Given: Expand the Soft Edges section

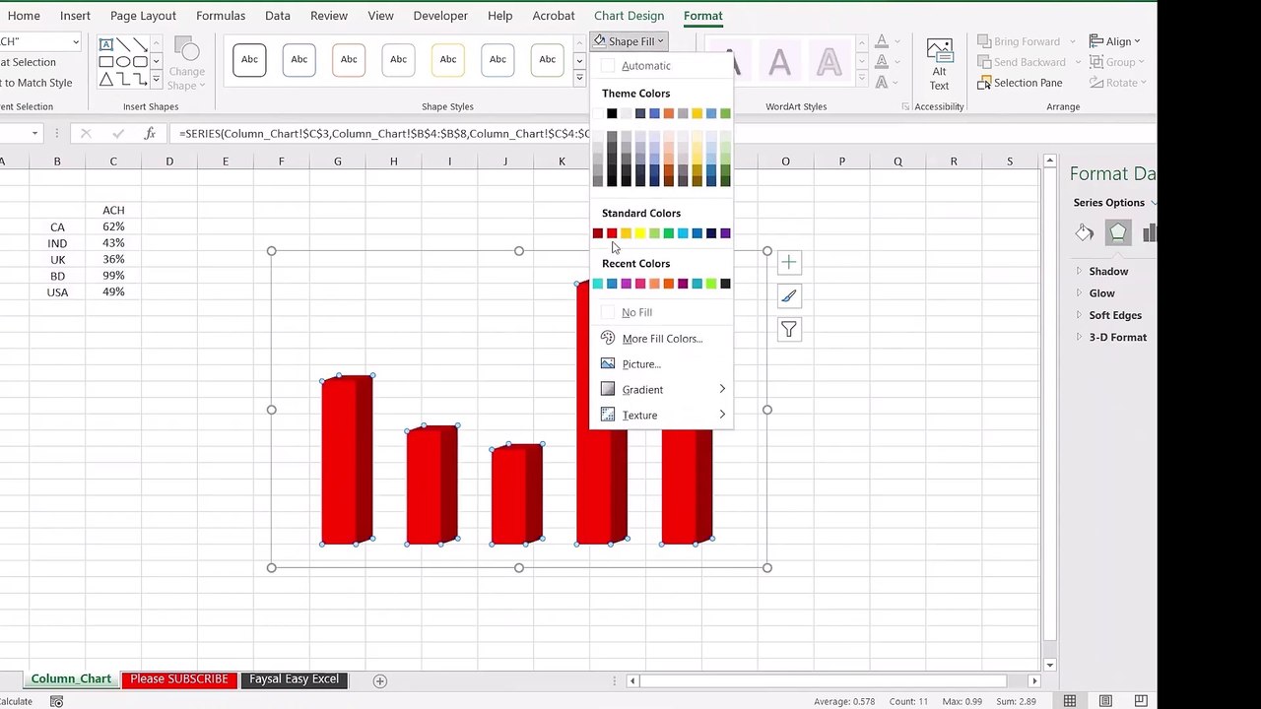Looking at the screenshot, I should [x=1114, y=315].
